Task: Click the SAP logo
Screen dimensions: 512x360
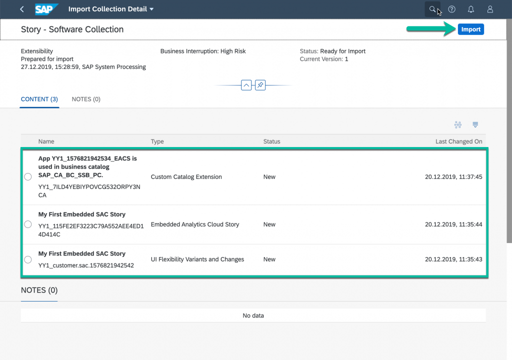Action: click(x=46, y=9)
